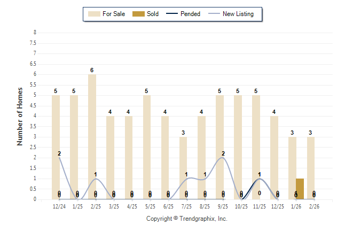Click the 5/25 x-axis label
Screen dimensions: 345x232
pyautogui.click(x=150, y=206)
